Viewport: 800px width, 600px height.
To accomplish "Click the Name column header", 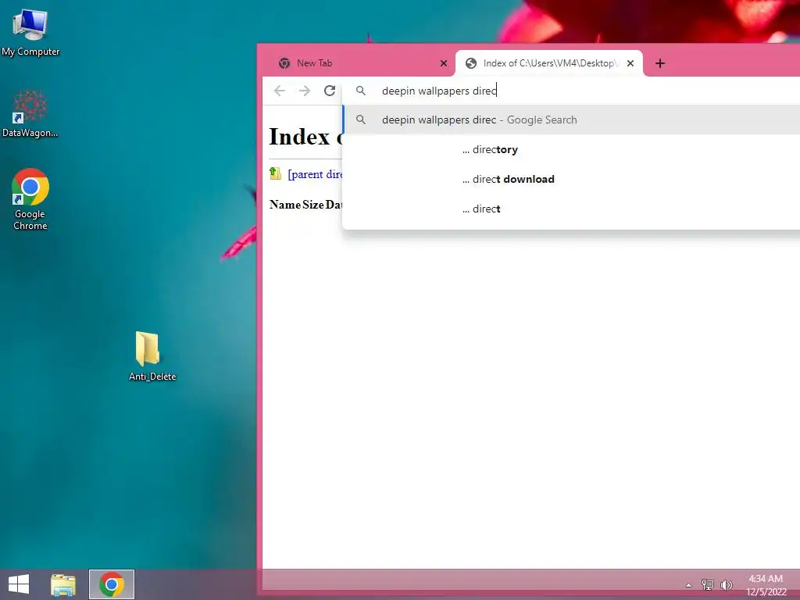I will point(285,205).
